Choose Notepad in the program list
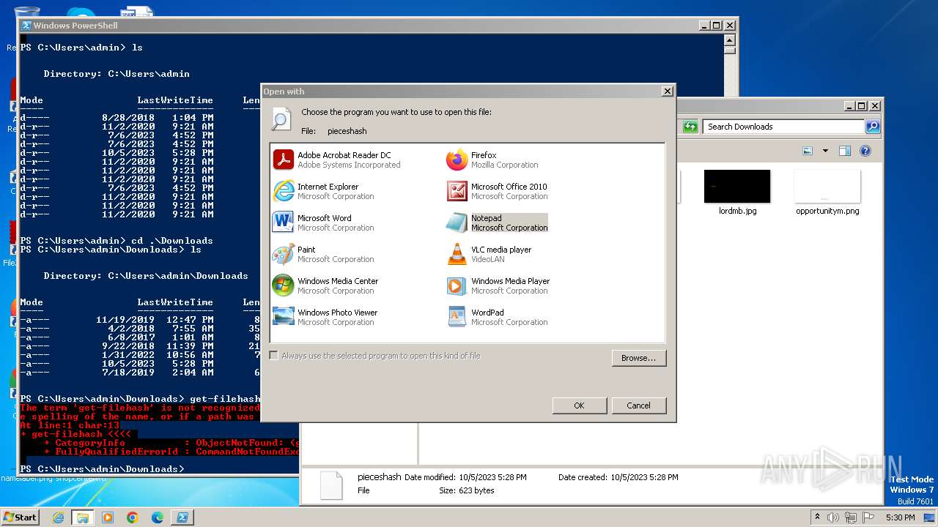 coord(498,223)
